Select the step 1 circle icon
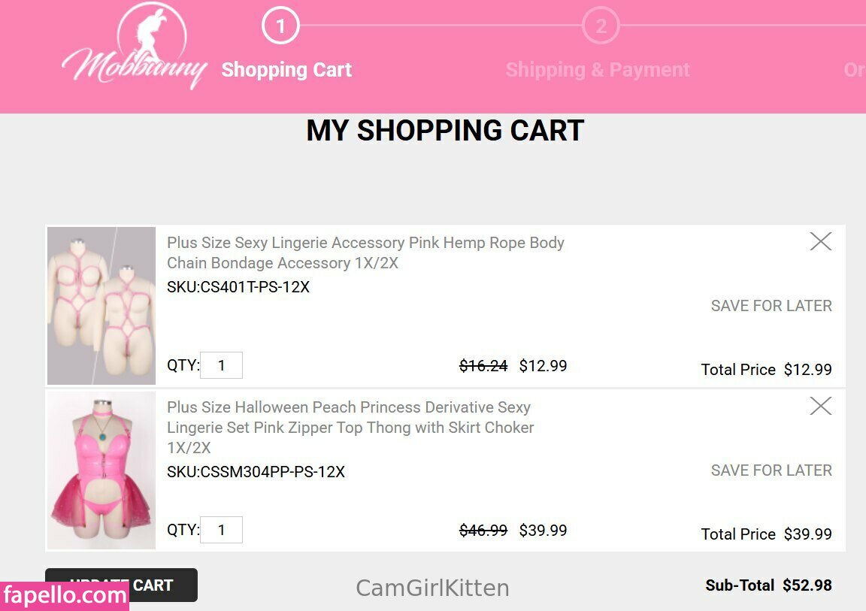866x611 pixels. (280, 27)
